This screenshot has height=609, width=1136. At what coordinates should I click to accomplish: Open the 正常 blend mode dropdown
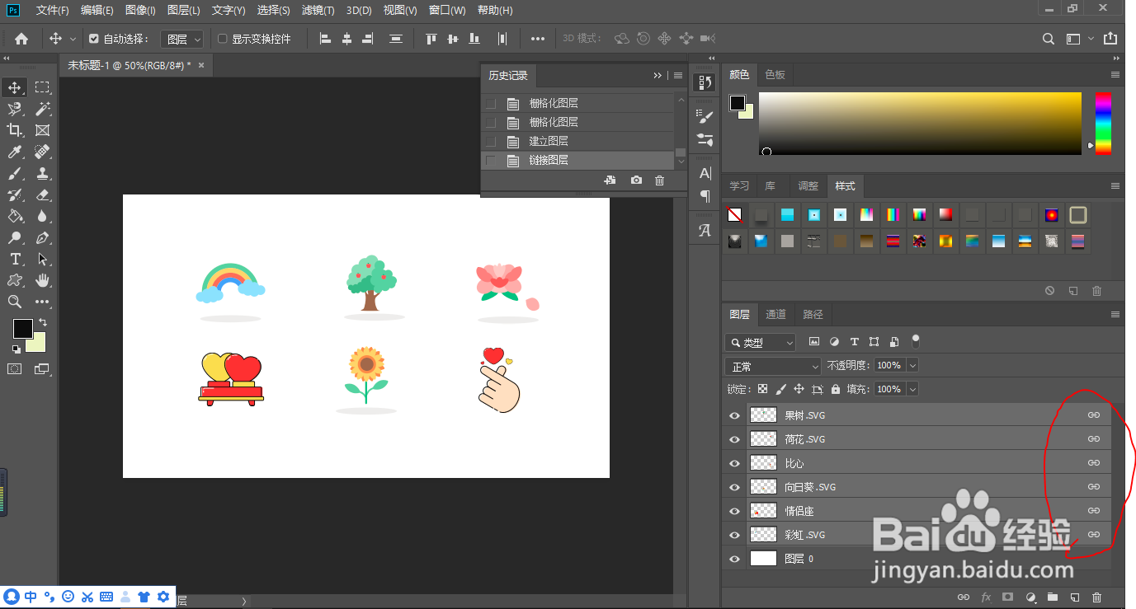[773, 366]
